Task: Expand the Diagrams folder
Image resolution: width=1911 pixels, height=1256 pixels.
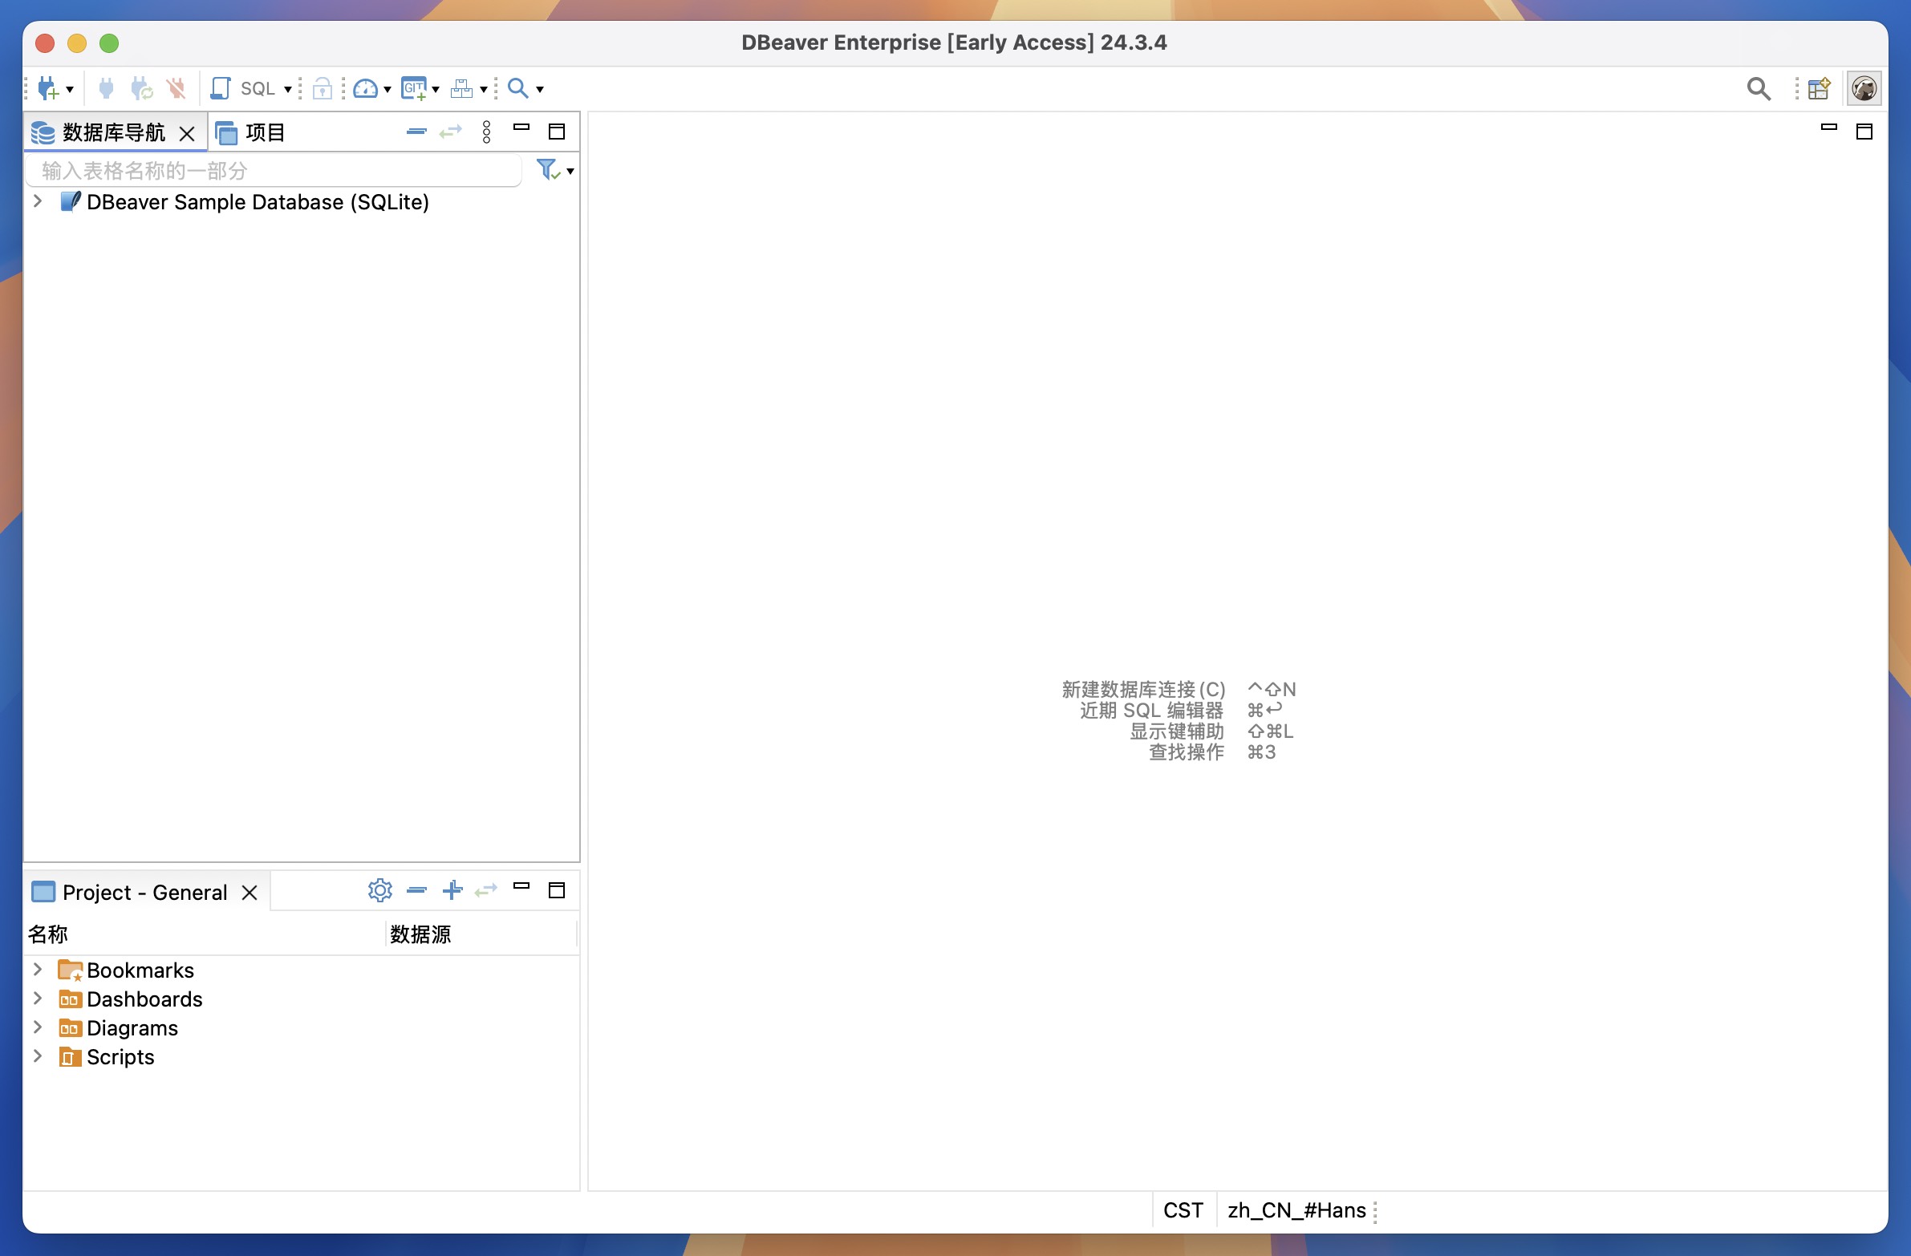Action: click(38, 1027)
